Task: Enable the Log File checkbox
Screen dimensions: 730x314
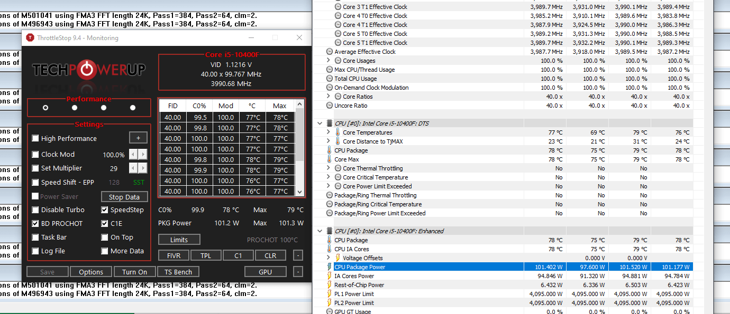Action: 35,251
